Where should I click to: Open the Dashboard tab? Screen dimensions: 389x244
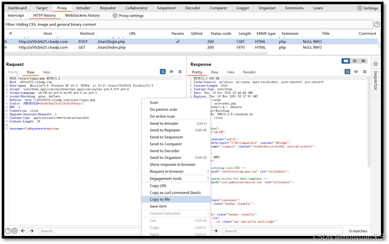tap(17, 8)
